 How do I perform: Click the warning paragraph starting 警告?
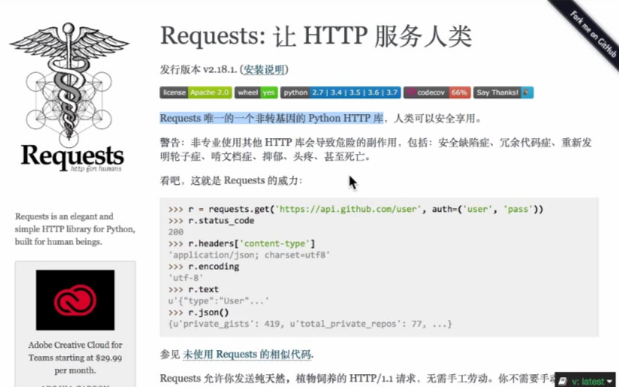[x=375, y=149]
